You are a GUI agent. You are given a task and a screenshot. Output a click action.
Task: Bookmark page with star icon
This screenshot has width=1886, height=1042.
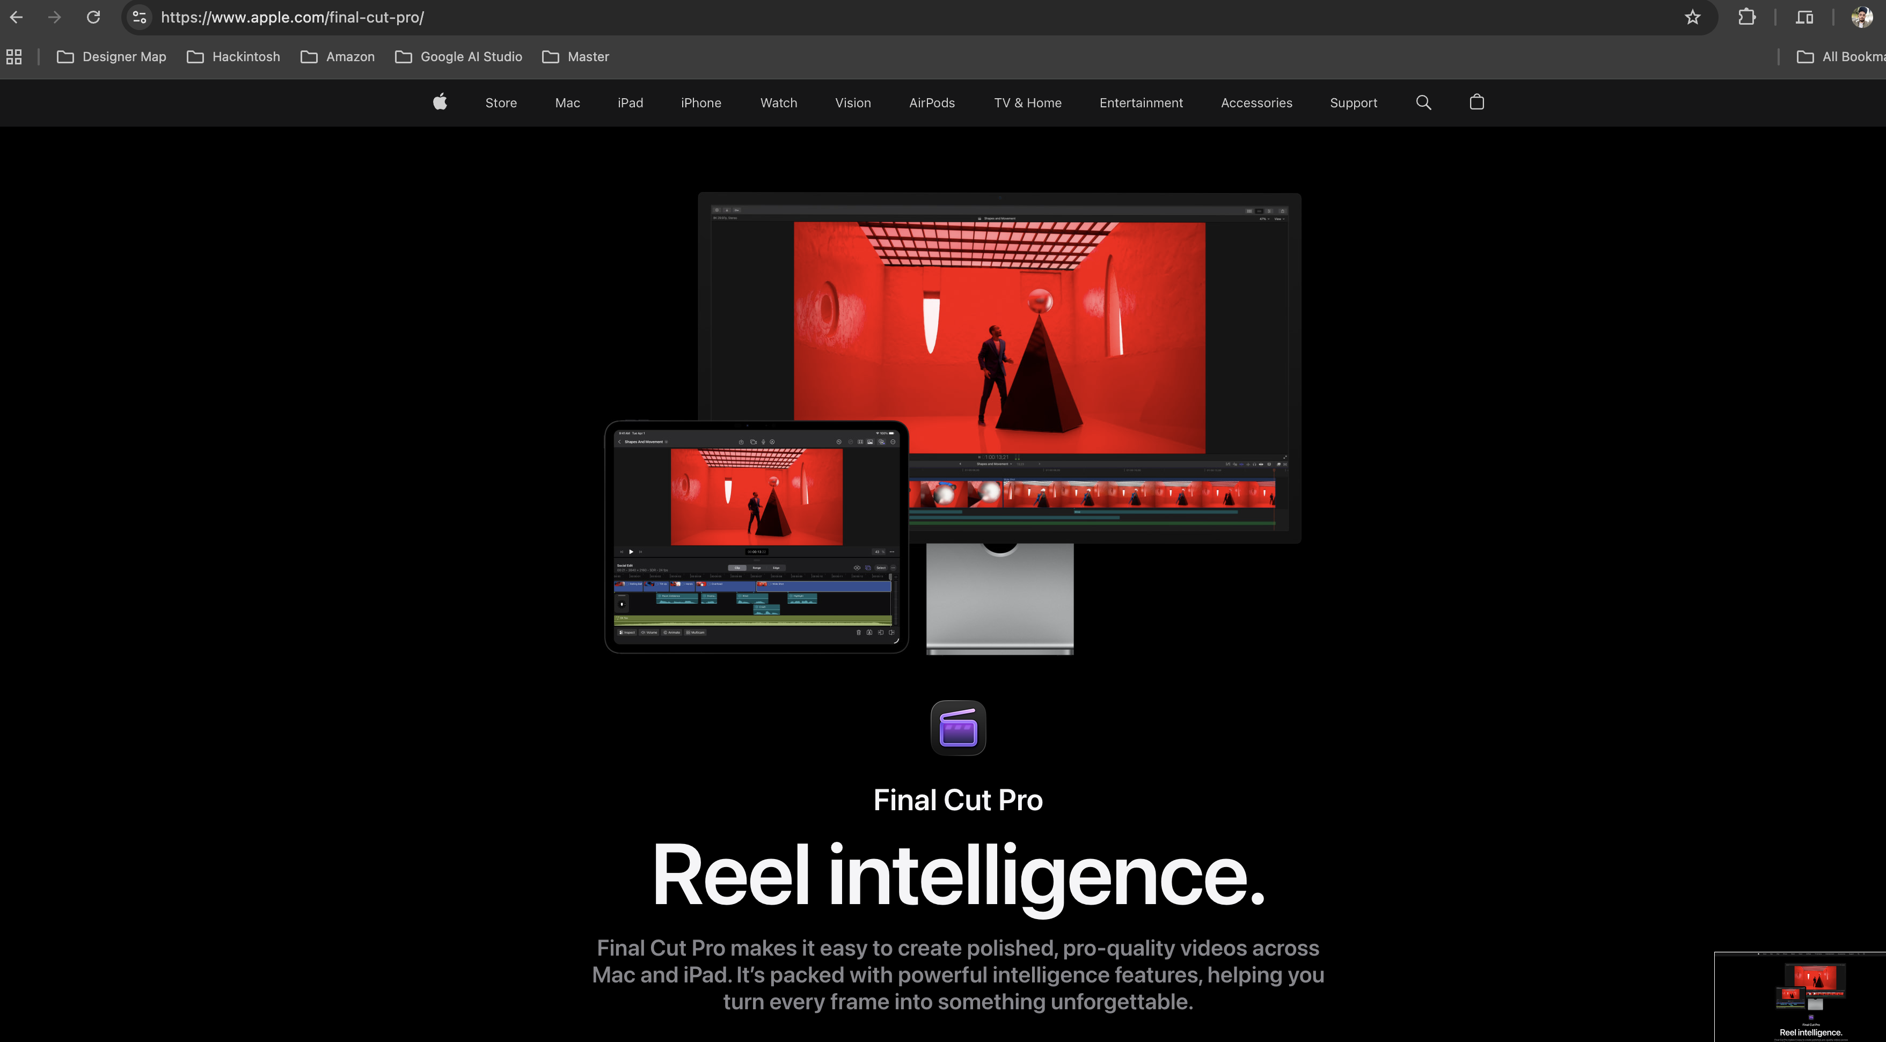point(1692,18)
